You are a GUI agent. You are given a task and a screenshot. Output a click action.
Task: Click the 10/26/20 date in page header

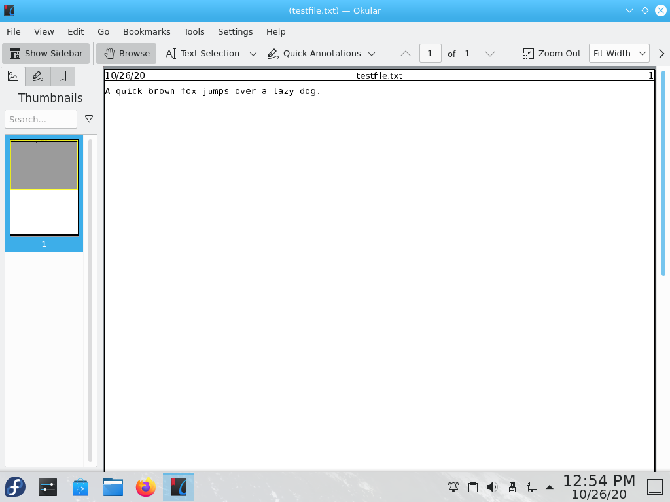(x=125, y=76)
